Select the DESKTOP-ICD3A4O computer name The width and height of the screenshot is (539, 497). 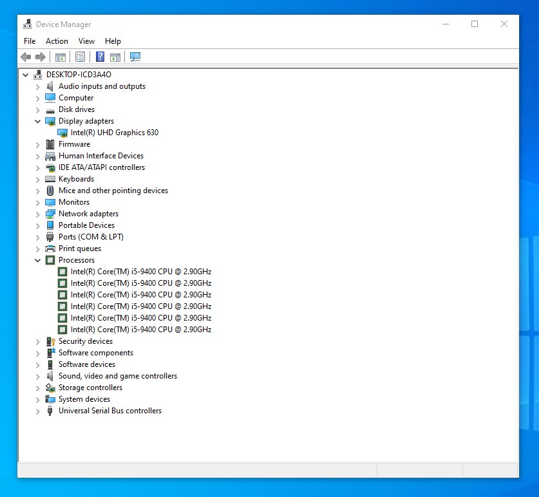point(79,75)
